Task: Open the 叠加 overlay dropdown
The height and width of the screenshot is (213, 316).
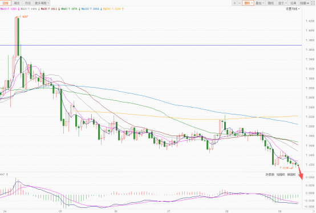Action: tap(260, 3)
